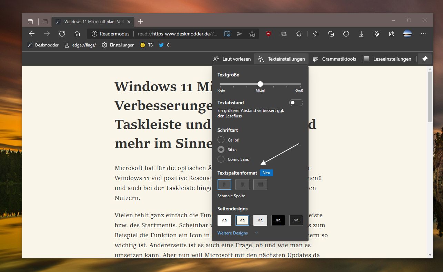
Task: Add page to favorites star icon
Action: [252, 34]
